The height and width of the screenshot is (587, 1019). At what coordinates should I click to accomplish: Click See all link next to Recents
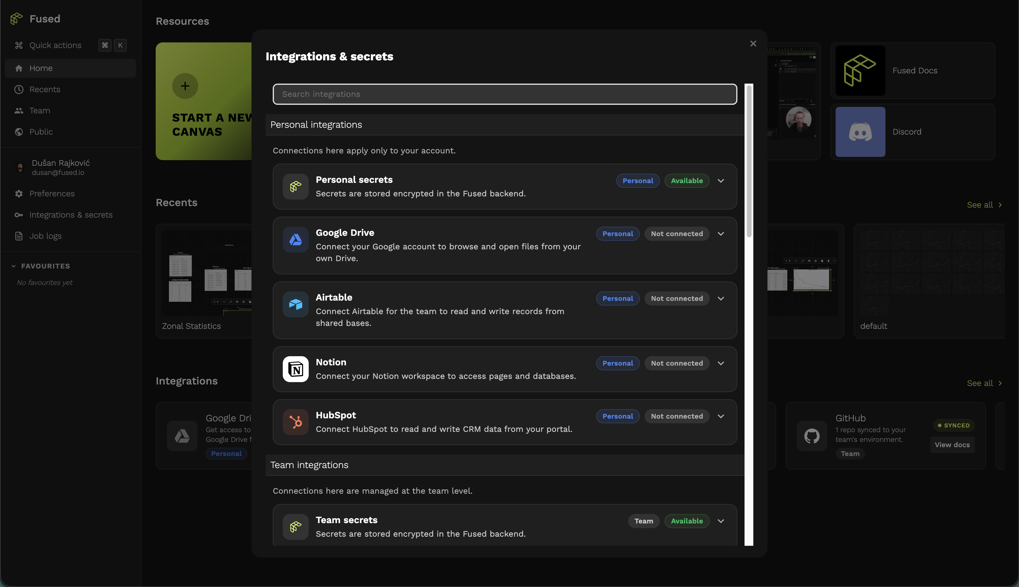(x=984, y=205)
